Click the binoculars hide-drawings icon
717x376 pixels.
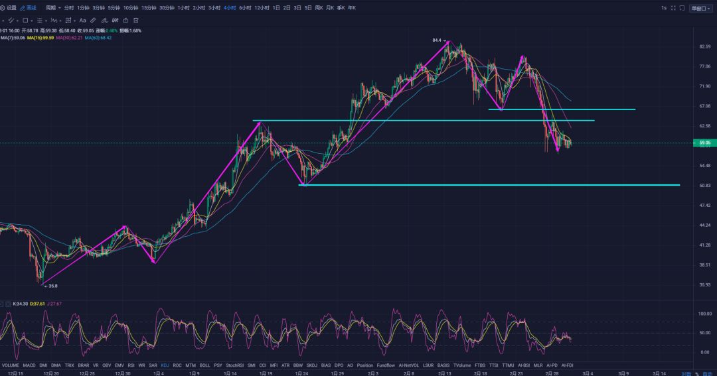116,20
